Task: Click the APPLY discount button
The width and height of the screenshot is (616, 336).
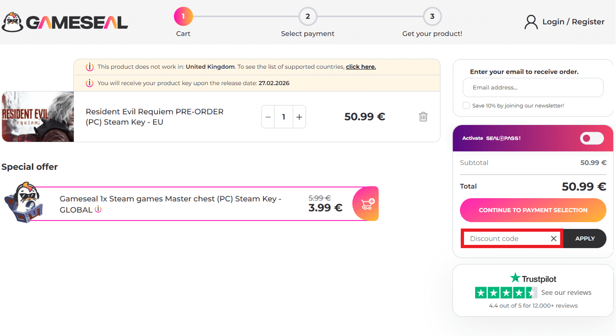Action: pos(585,239)
